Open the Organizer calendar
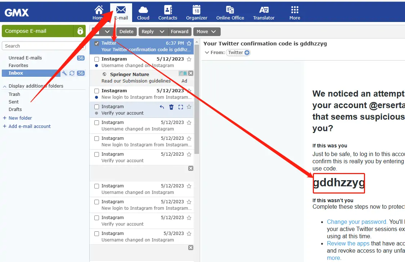Image resolution: width=405 pixels, height=262 pixels. [x=197, y=13]
